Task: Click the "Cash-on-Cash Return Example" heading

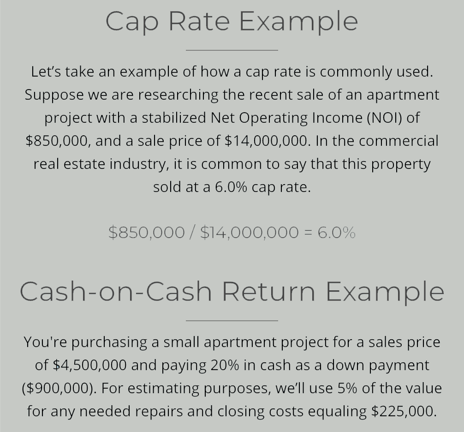Action: [x=232, y=291]
